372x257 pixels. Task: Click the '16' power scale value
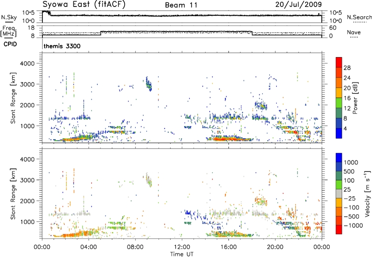347,98
